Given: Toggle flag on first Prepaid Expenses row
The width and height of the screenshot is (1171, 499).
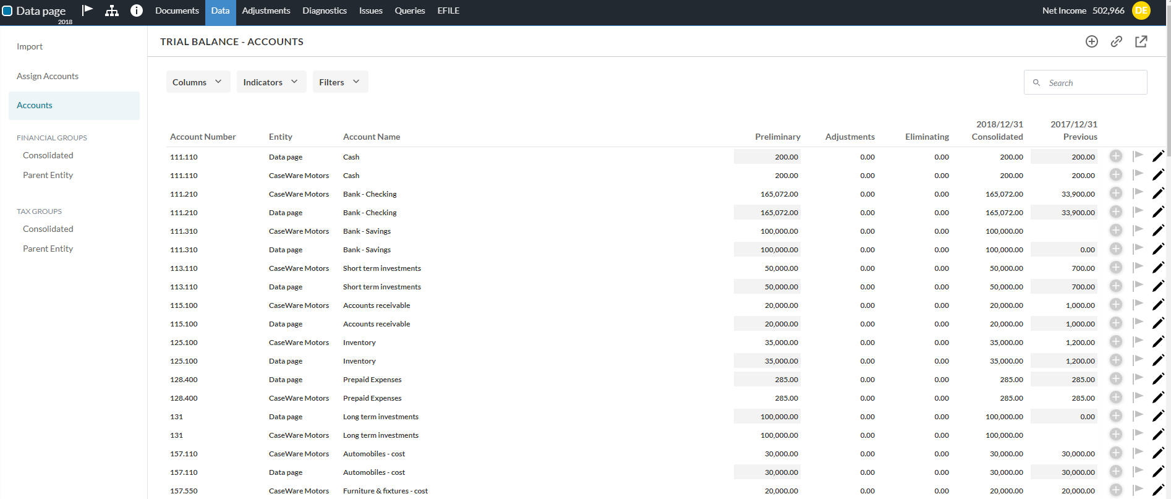Looking at the screenshot, I should [x=1138, y=378].
